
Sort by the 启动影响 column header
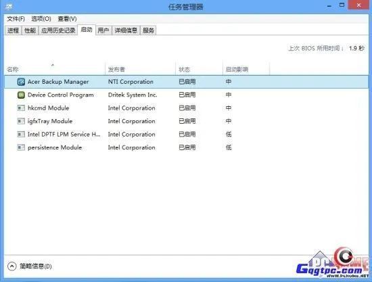(x=246, y=69)
